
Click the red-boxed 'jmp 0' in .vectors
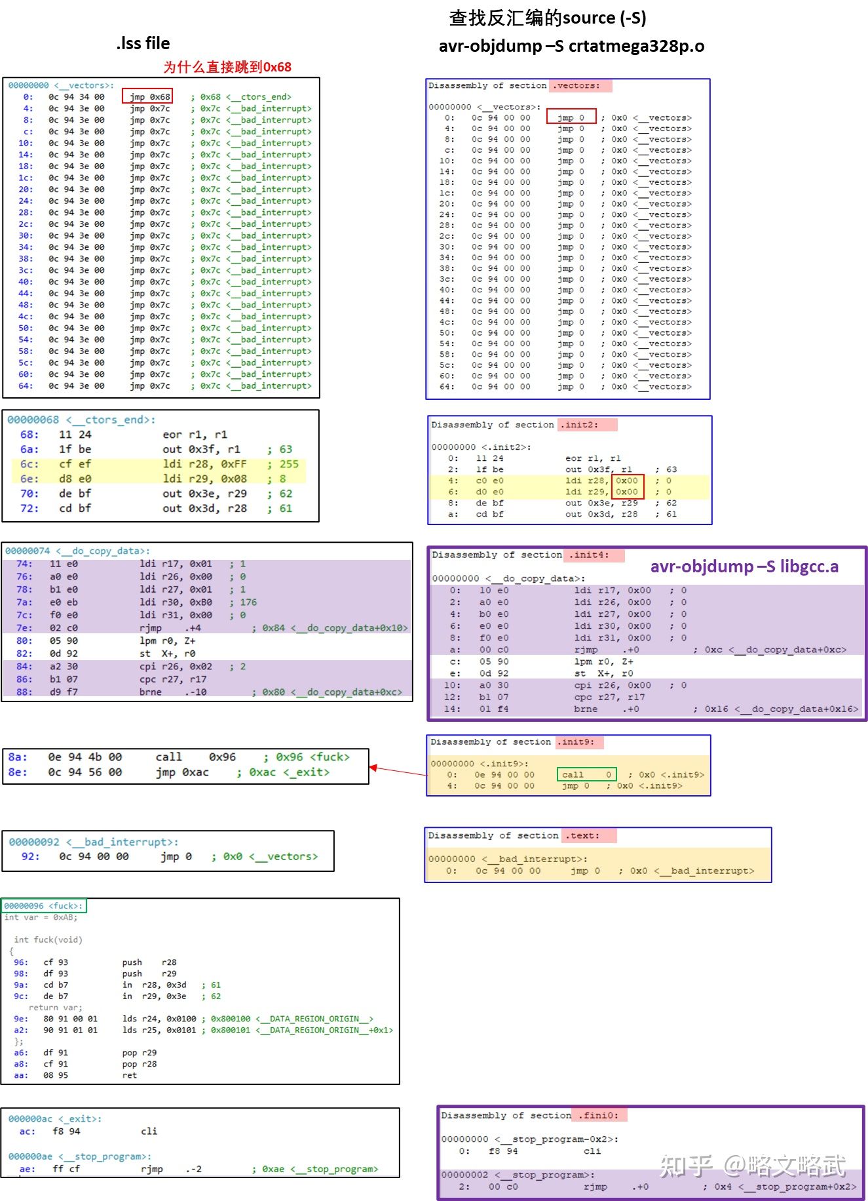point(571,117)
